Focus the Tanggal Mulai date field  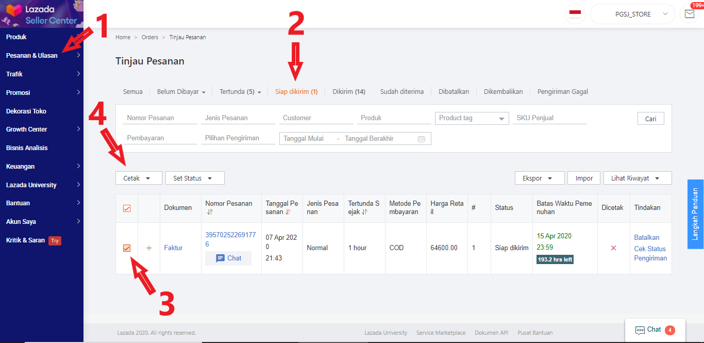(307, 139)
